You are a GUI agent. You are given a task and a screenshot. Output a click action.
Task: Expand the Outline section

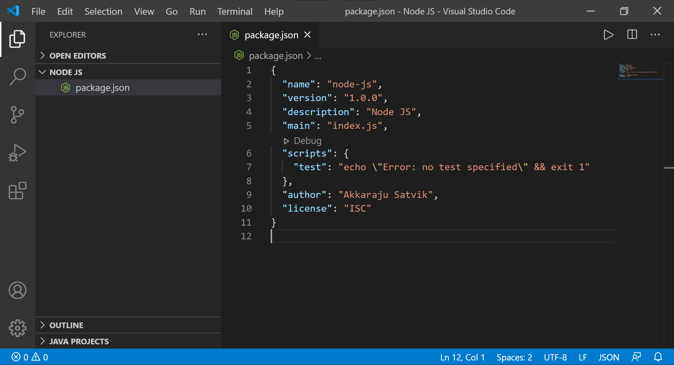tap(66, 325)
